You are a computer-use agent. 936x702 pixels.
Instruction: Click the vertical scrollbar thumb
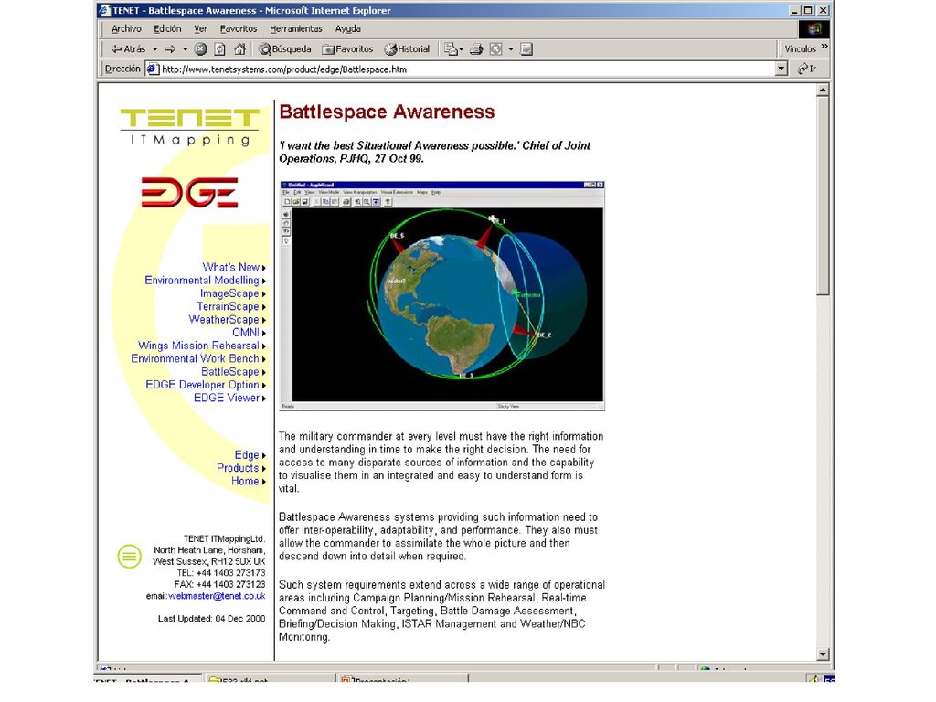tap(823, 196)
